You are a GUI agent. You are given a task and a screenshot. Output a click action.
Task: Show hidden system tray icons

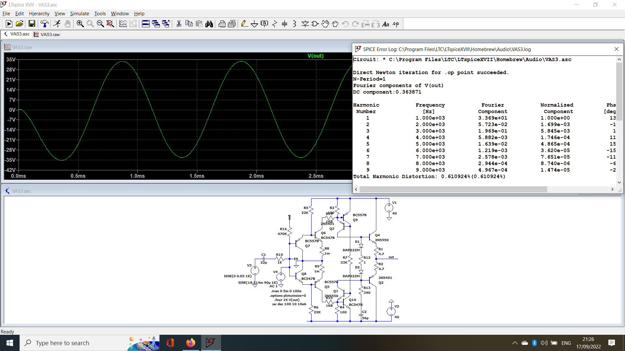click(515, 343)
